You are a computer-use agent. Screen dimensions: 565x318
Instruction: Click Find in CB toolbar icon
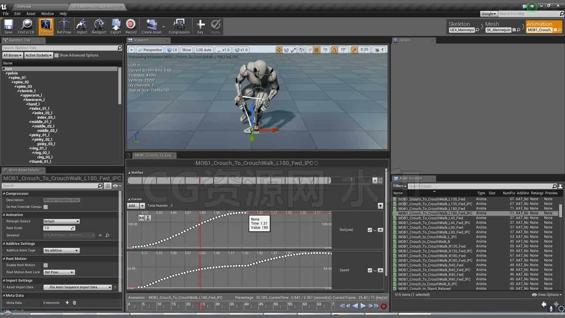[26, 26]
